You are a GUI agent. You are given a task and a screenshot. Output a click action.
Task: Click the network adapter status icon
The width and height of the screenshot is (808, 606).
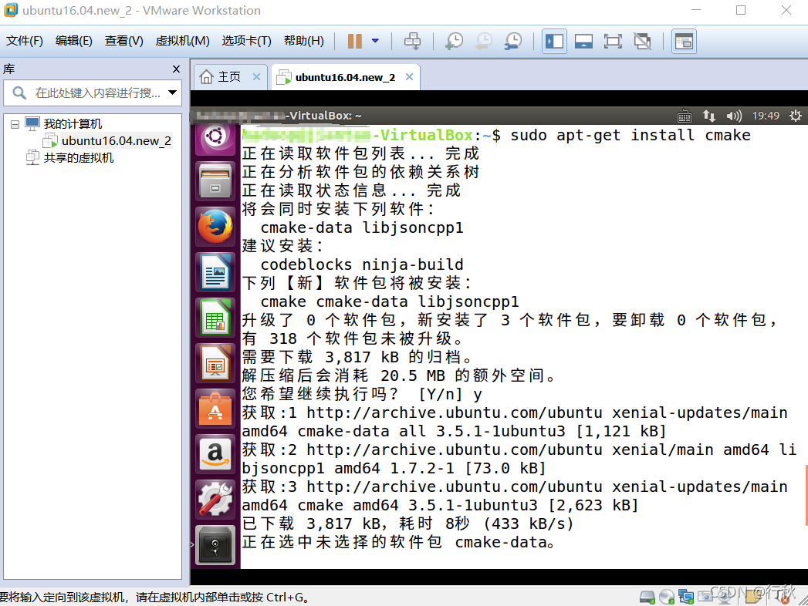[x=686, y=598]
